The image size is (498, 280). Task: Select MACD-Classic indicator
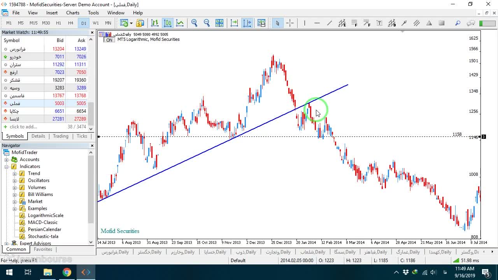[43, 222]
